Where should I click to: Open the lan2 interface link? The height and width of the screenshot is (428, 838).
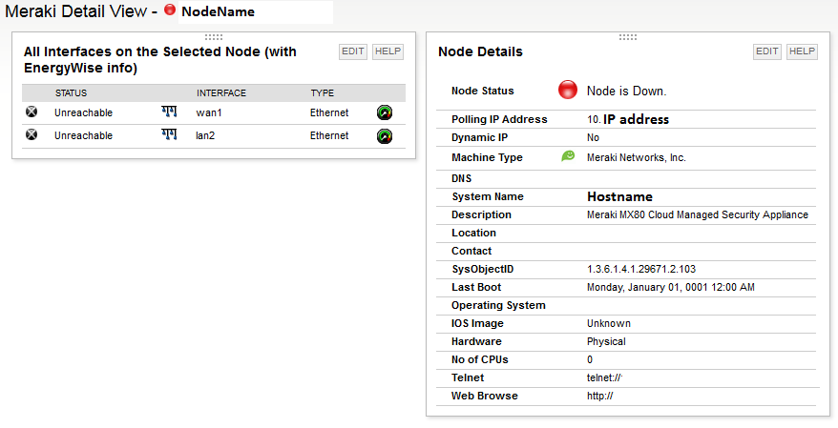205,135
